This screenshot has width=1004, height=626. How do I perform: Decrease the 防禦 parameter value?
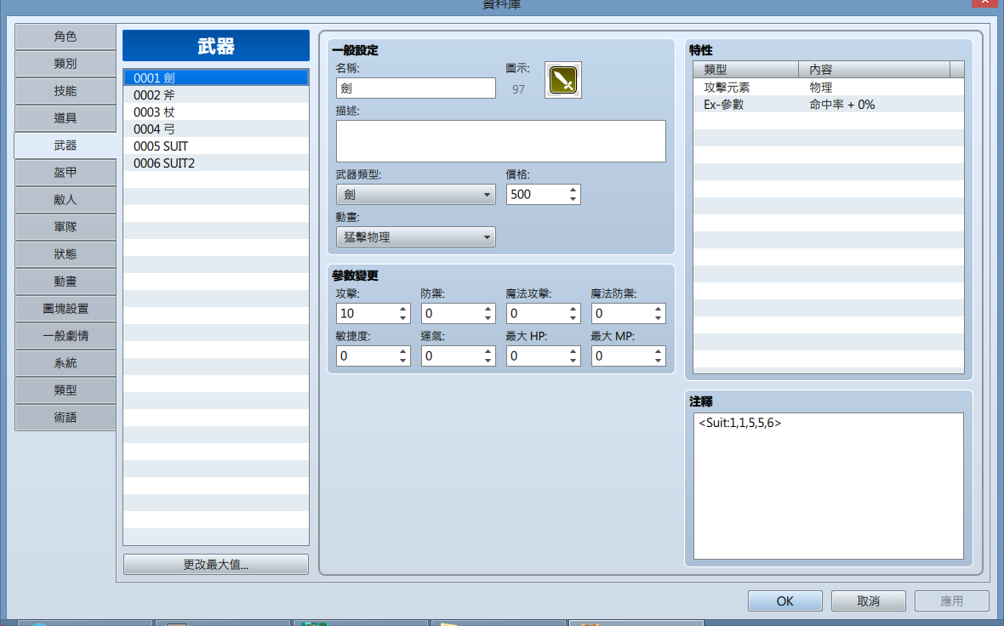pos(488,318)
